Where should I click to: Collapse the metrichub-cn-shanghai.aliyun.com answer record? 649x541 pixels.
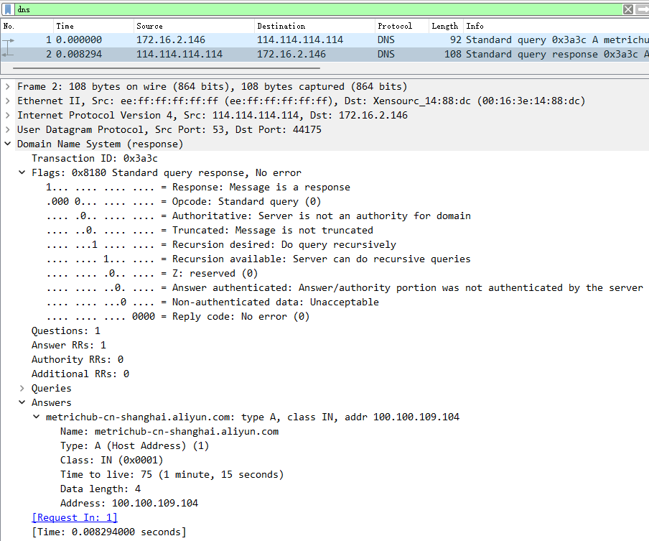pyautogui.click(x=37, y=417)
